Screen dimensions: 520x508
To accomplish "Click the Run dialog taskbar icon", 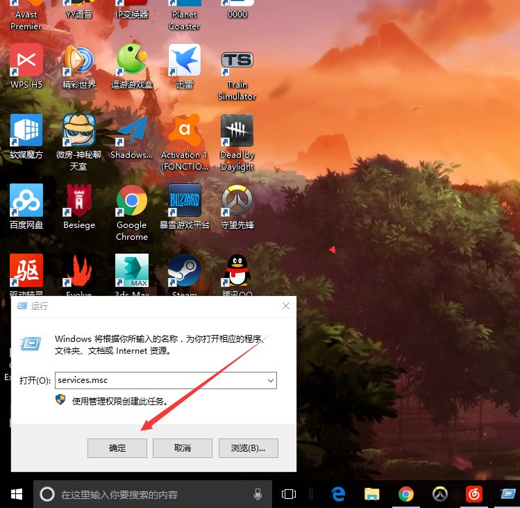I will coord(508,494).
